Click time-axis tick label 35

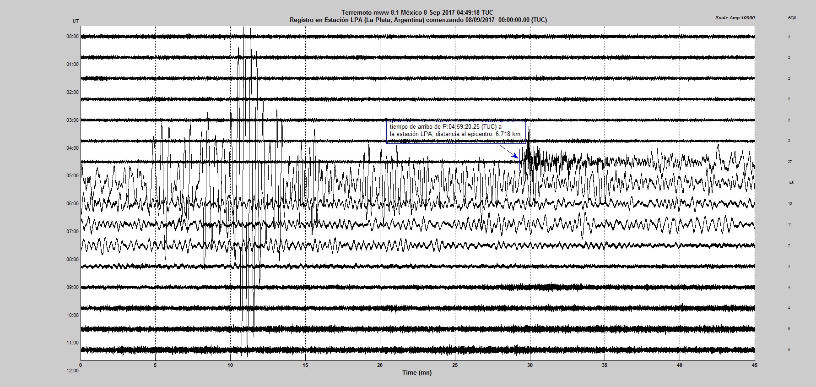[605, 365]
